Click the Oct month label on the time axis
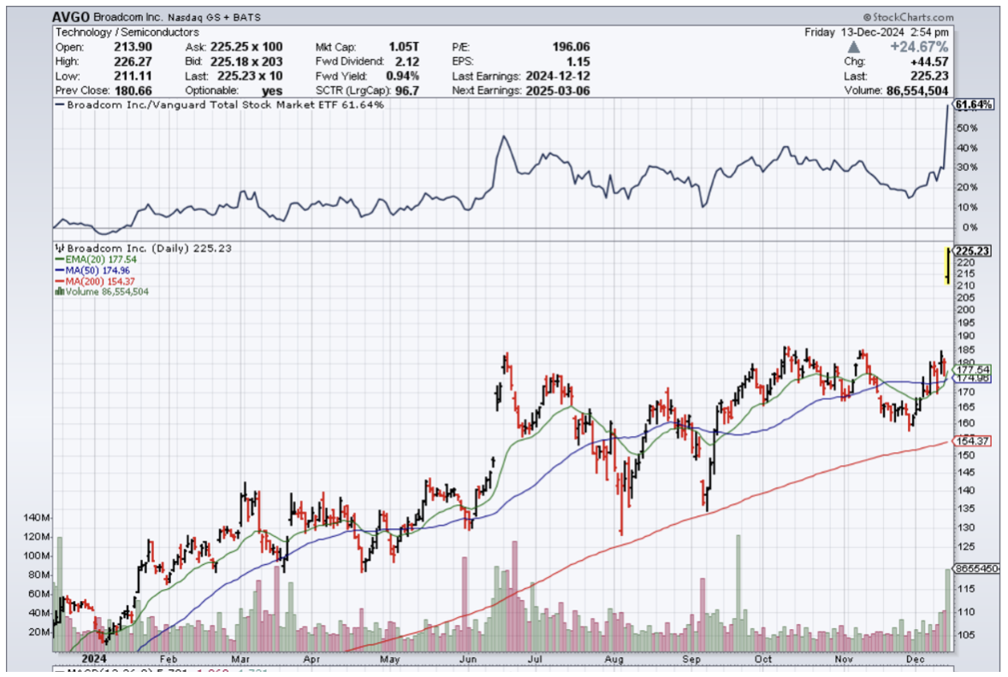This screenshot has width=1008, height=677. [763, 659]
